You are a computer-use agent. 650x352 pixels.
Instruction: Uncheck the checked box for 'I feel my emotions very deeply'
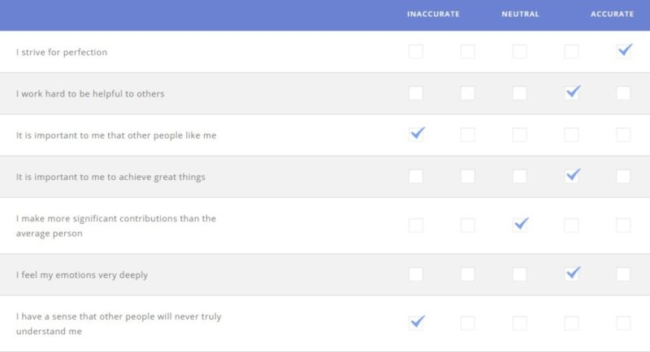coord(571,274)
